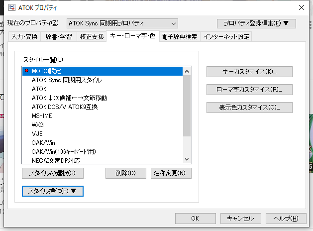Select the OAK/Win style entry
The width and height of the screenshot is (313, 231).
tap(103, 143)
